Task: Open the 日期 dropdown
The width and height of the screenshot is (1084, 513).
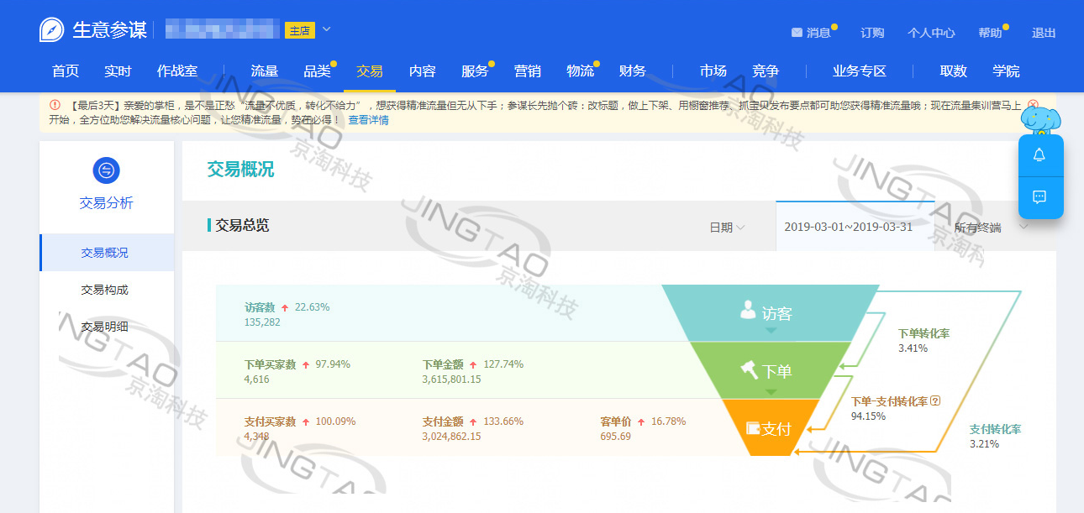Action: (727, 228)
